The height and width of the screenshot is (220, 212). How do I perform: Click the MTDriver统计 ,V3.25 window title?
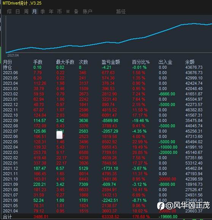click(x=22, y=3)
